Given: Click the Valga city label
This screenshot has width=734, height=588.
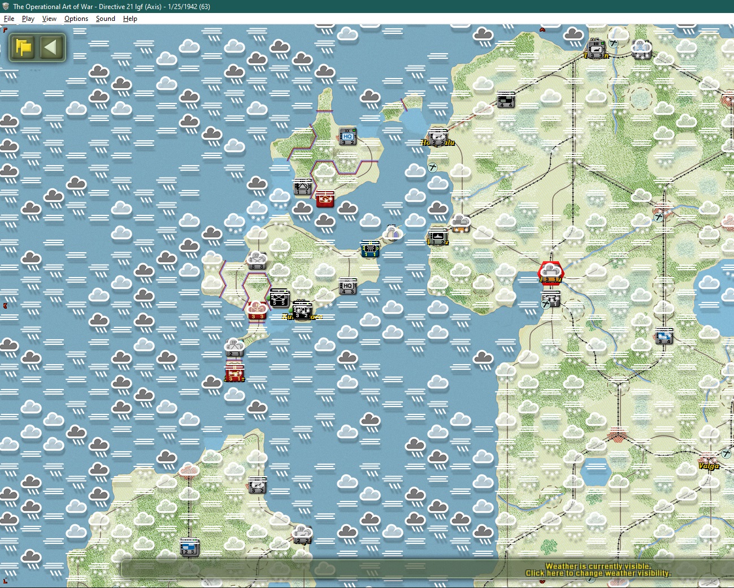Looking at the screenshot, I should (709, 466).
